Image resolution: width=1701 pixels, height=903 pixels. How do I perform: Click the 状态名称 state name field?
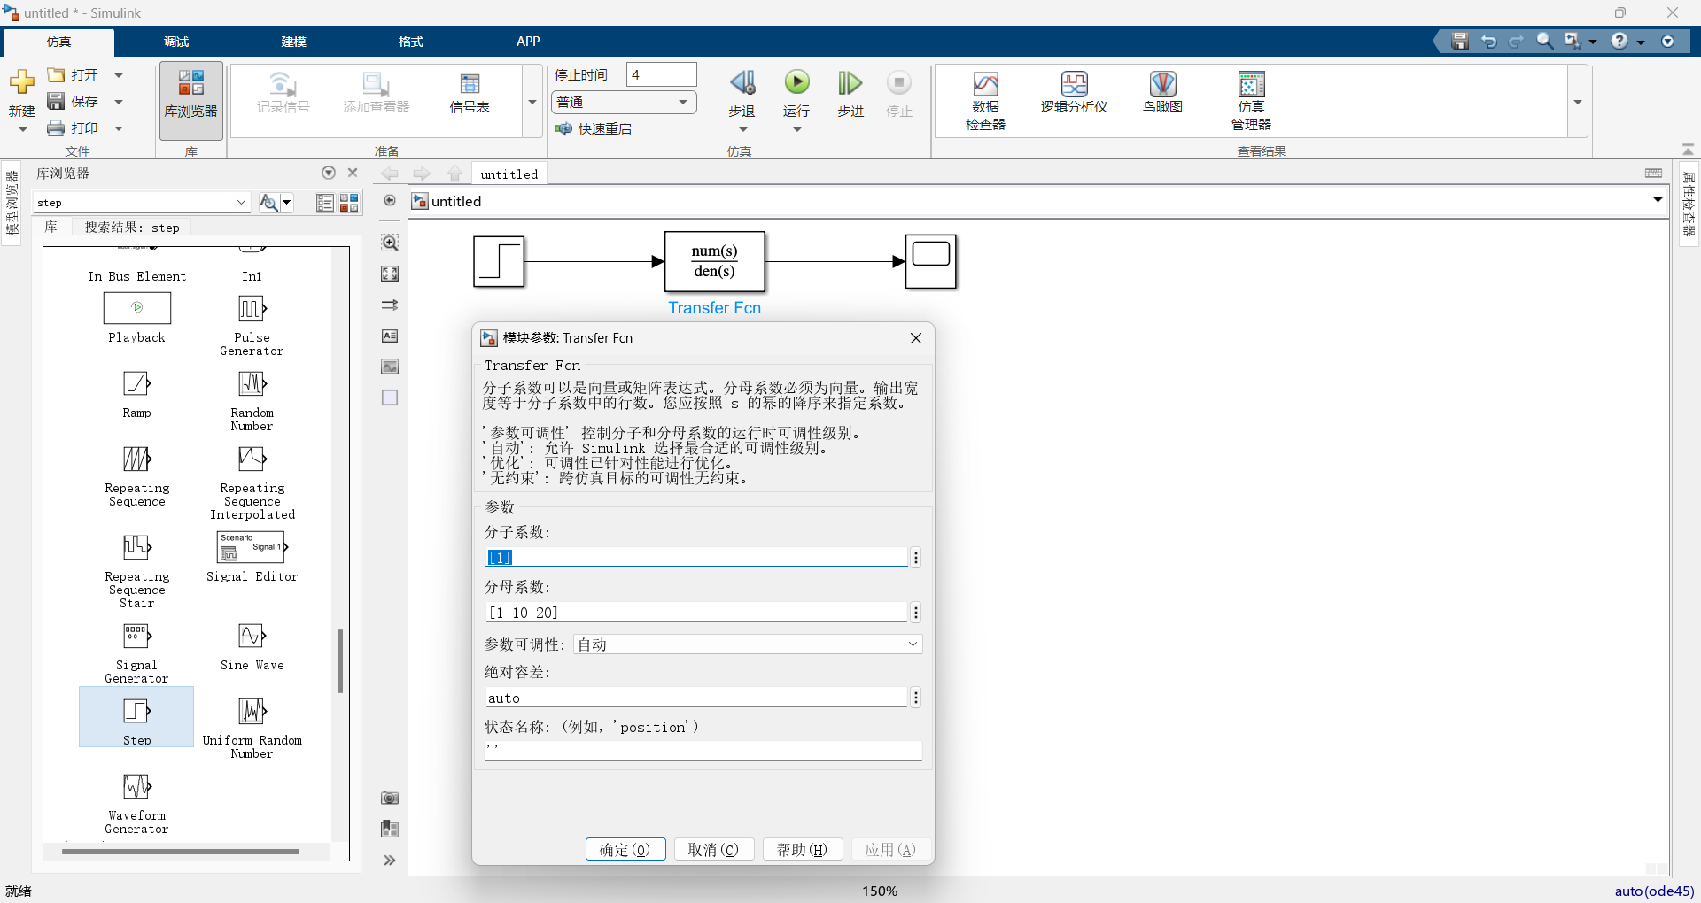703,750
